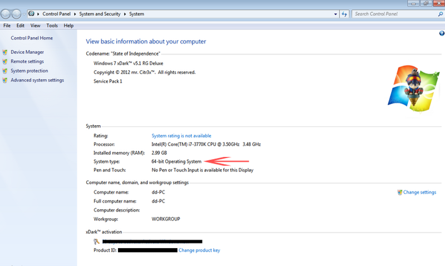445x266 pixels.
Task: Select the Control Panel breadcrumb
Action: click(57, 14)
